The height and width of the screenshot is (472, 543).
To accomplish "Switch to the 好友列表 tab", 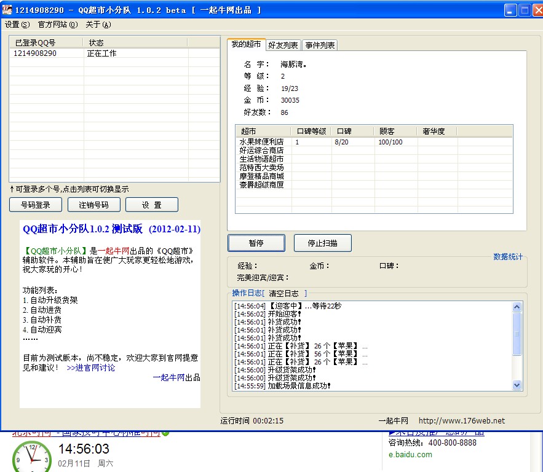I will click(x=283, y=45).
